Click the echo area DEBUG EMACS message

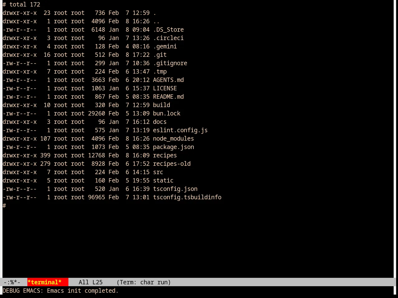click(x=61, y=291)
